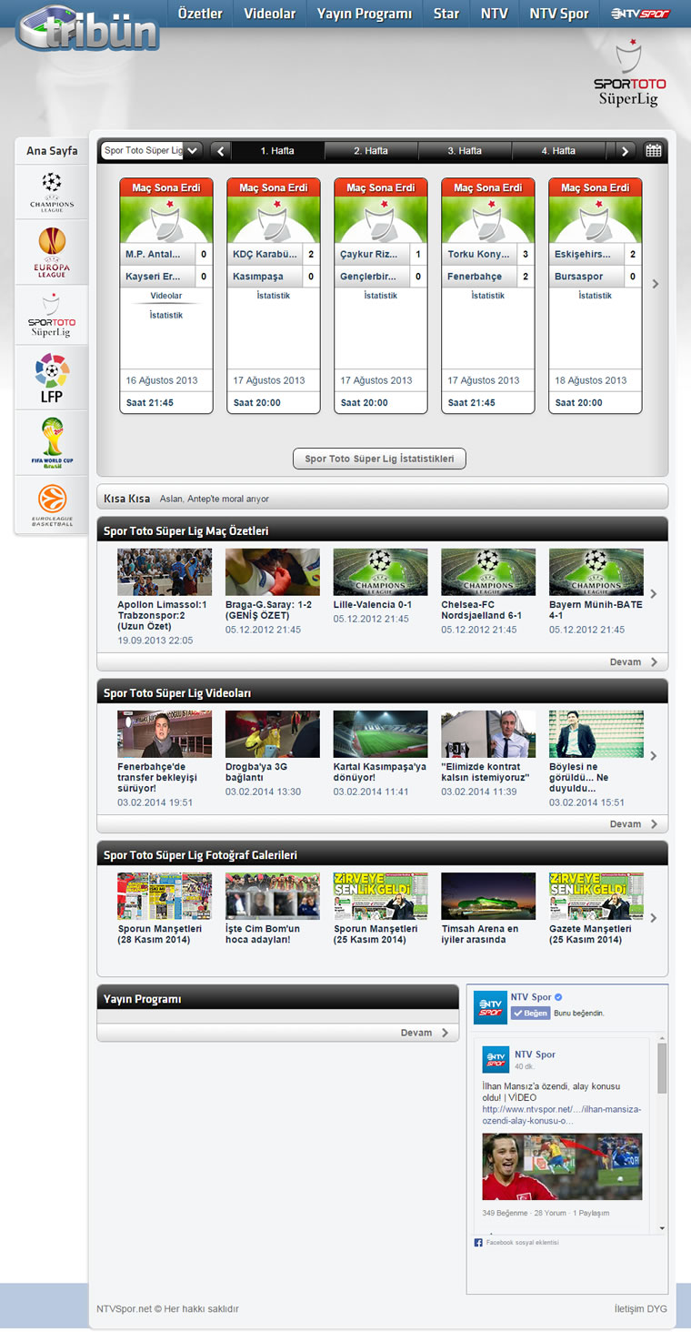
Task: Play the Elimizde kontrat kalsın istemiyoruz video
Action: (489, 734)
